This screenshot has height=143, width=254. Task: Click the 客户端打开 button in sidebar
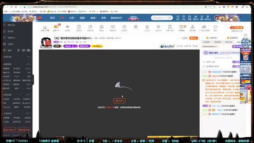pos(10,130)
